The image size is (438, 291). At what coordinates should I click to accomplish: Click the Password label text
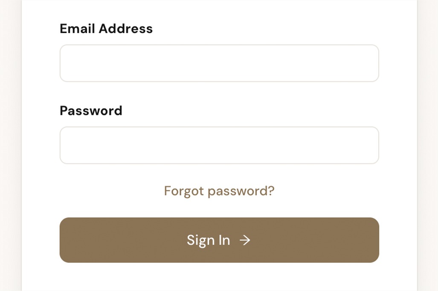(91, 111)
